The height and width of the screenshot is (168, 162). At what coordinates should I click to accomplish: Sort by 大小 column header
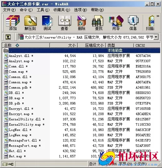(x=64, y=45)
